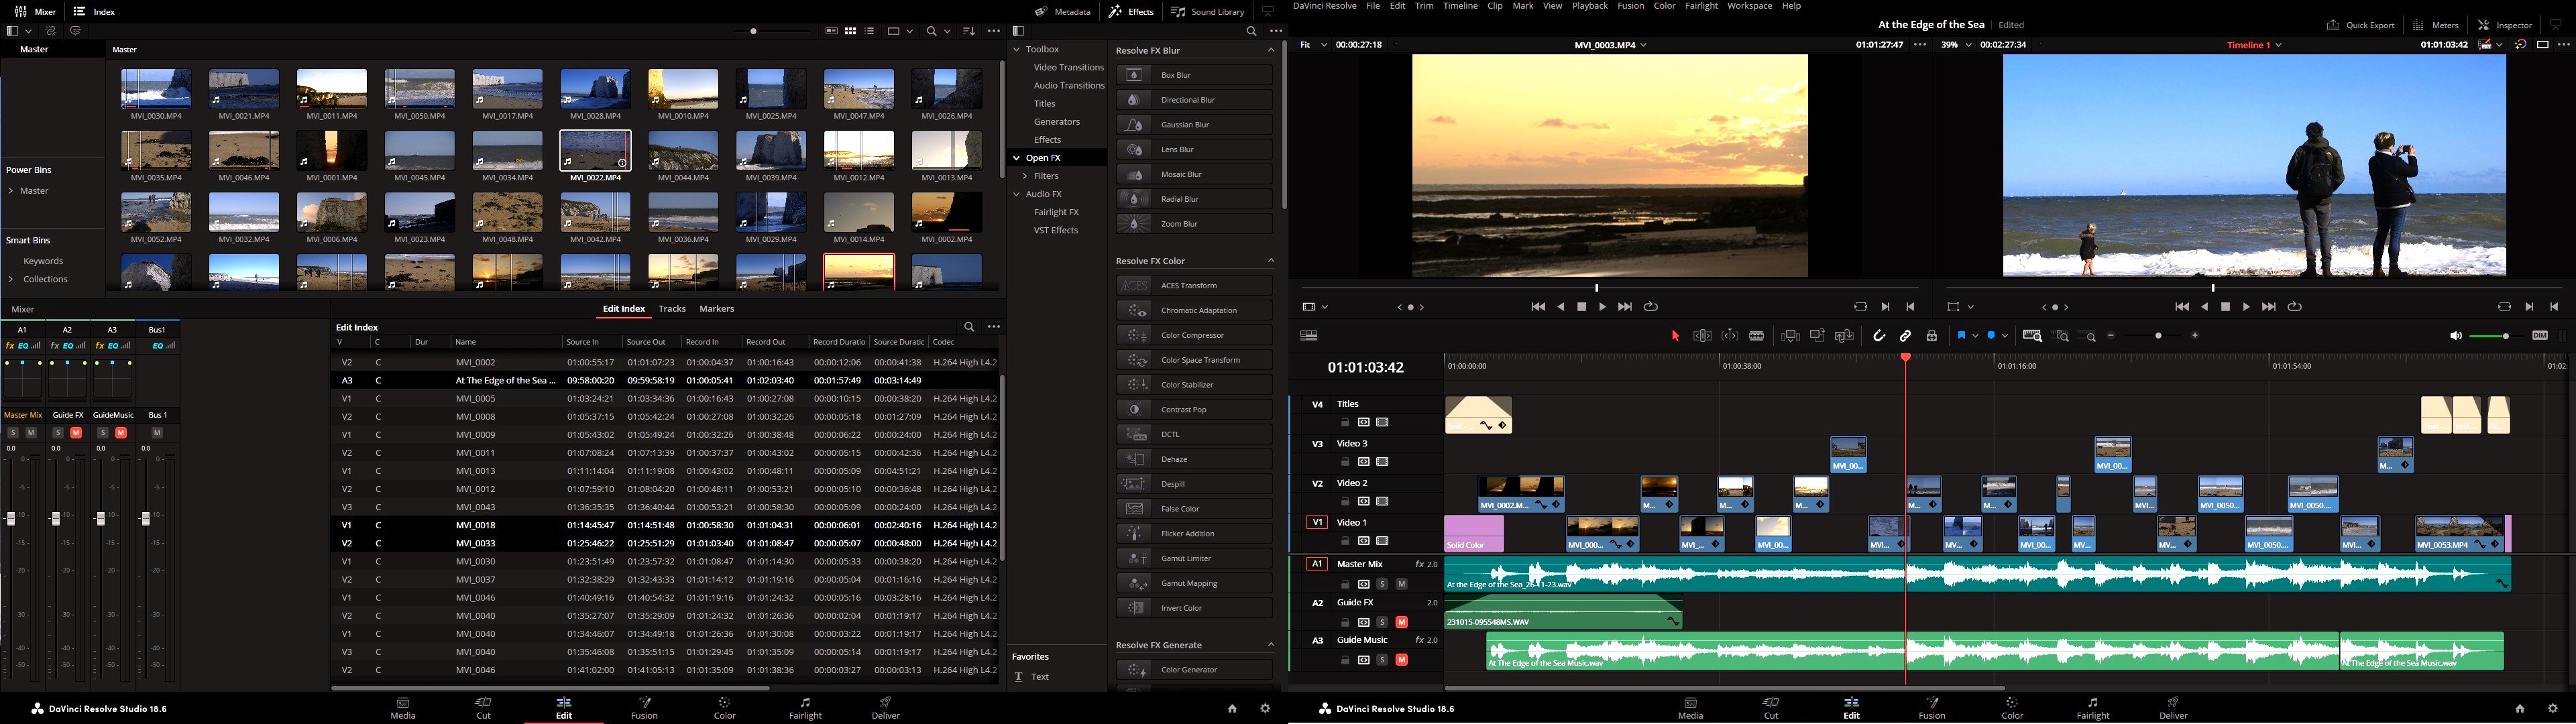Go to Color page in right window
Viewport: 2576px width, 724px height.
pyautogui.click(x=2012, y=708)
